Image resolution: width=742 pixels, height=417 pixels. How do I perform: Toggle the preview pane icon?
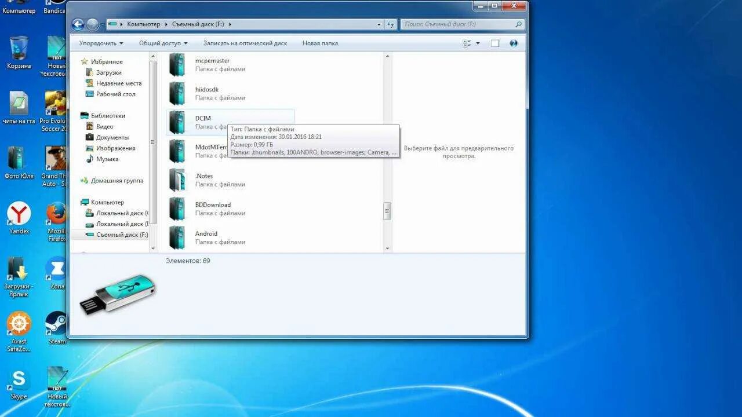pos(495,43)
